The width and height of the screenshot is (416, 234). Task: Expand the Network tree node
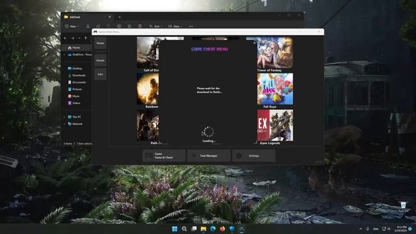64,123
